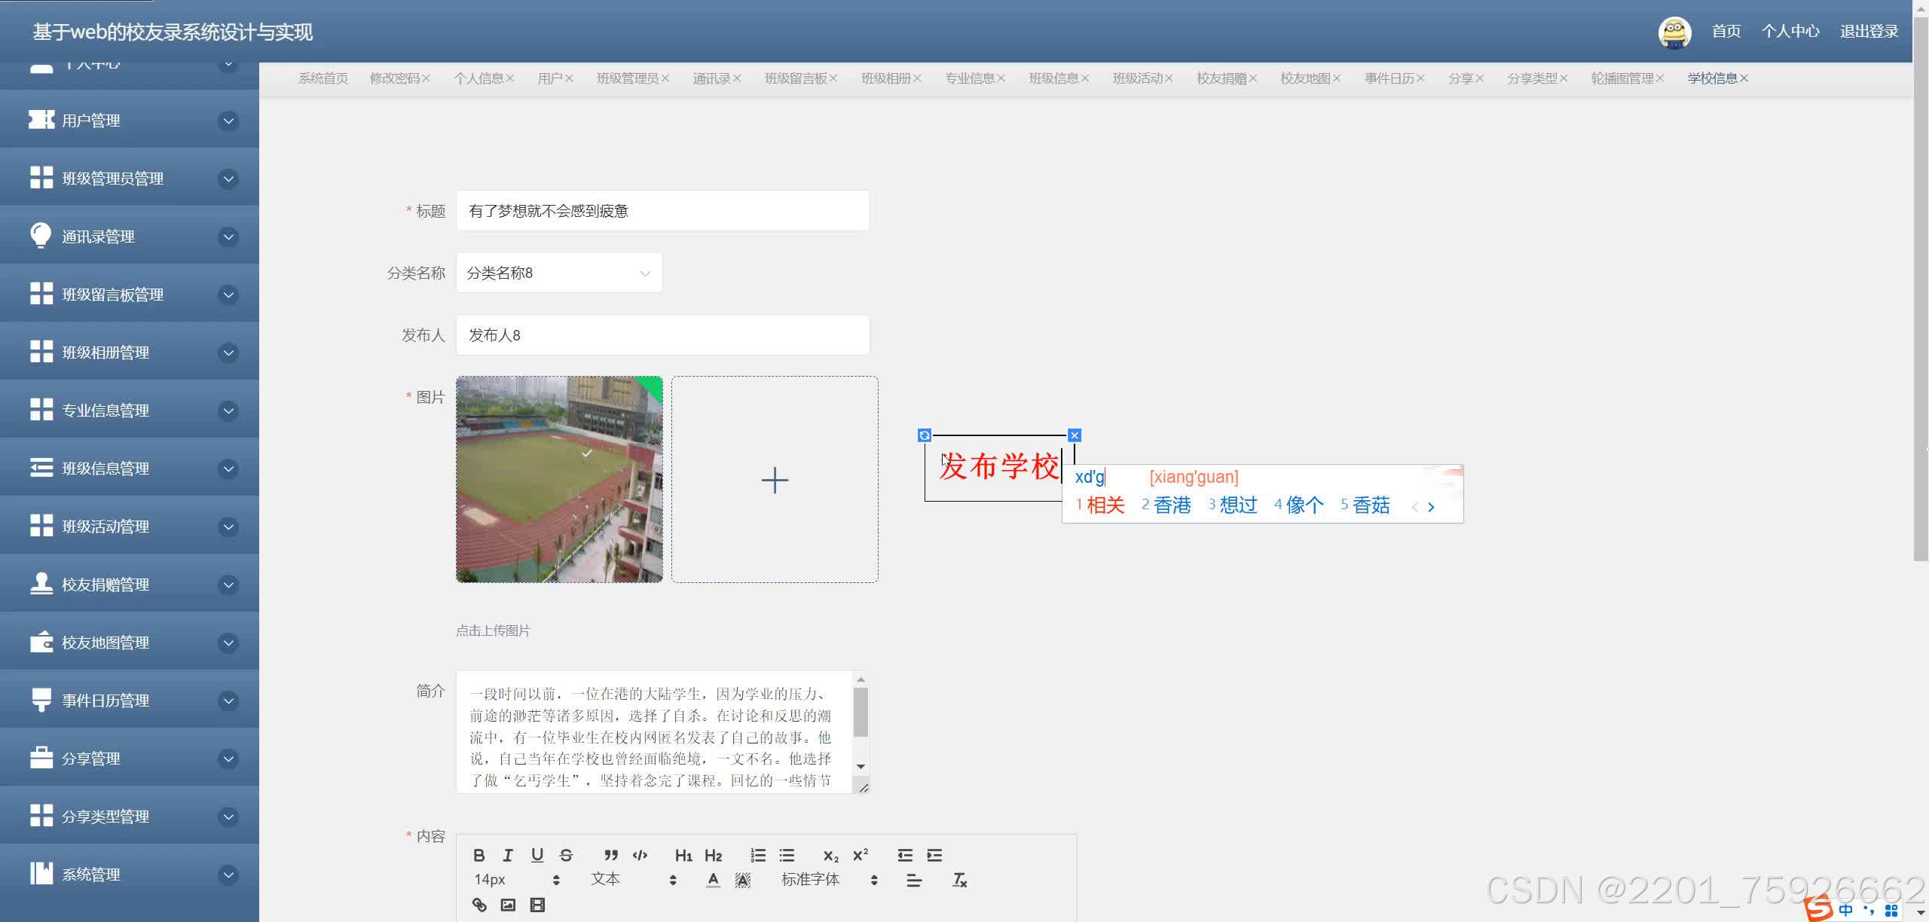Click the superscript icon
This screenshot has height=922, width=1929.
(861, 855)
